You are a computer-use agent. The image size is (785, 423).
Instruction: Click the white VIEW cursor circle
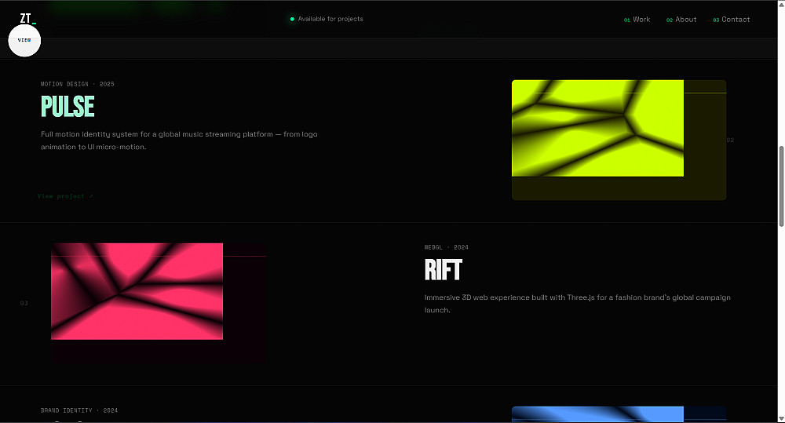[24, 40]
